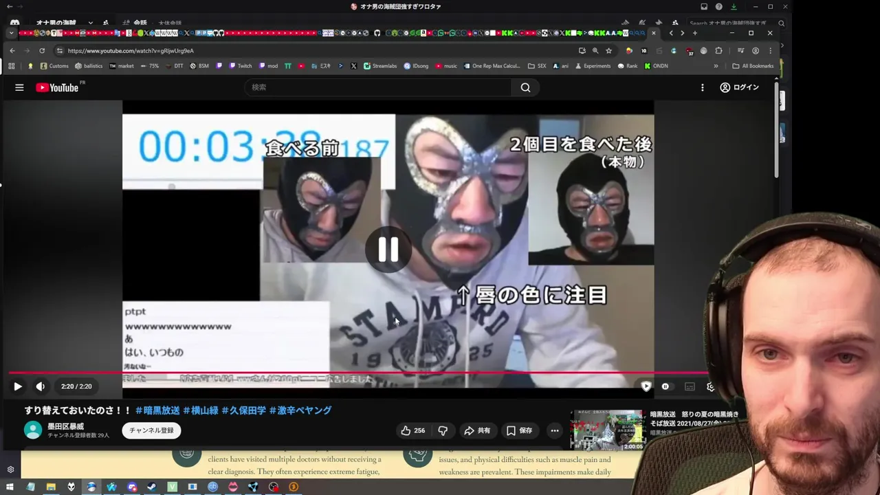880x495 pixels.
Task: Open the 墨田区暴威 channel name link
Action: (x=65, y=426)
